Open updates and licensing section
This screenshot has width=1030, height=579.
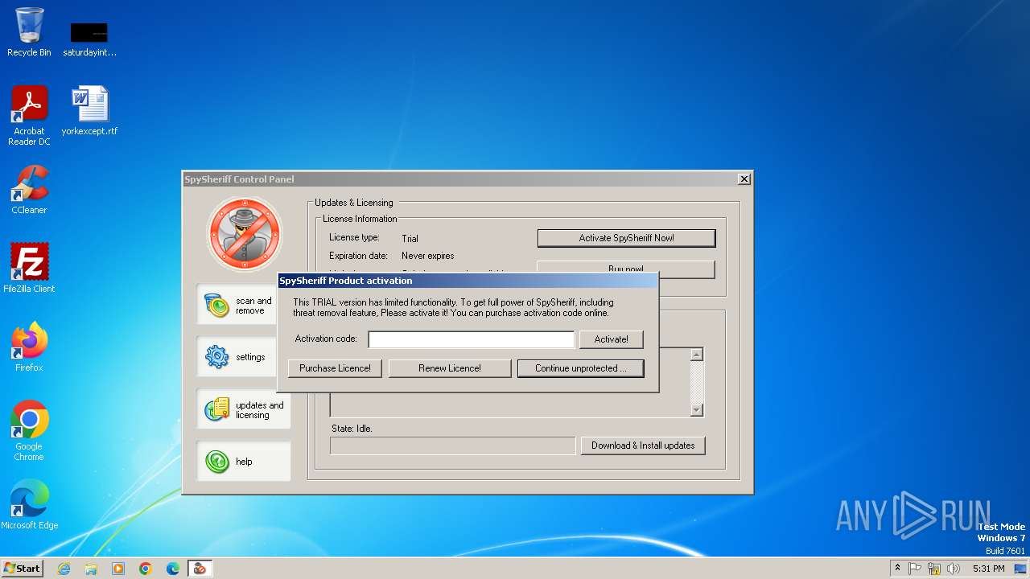click(x=244, y=409)
